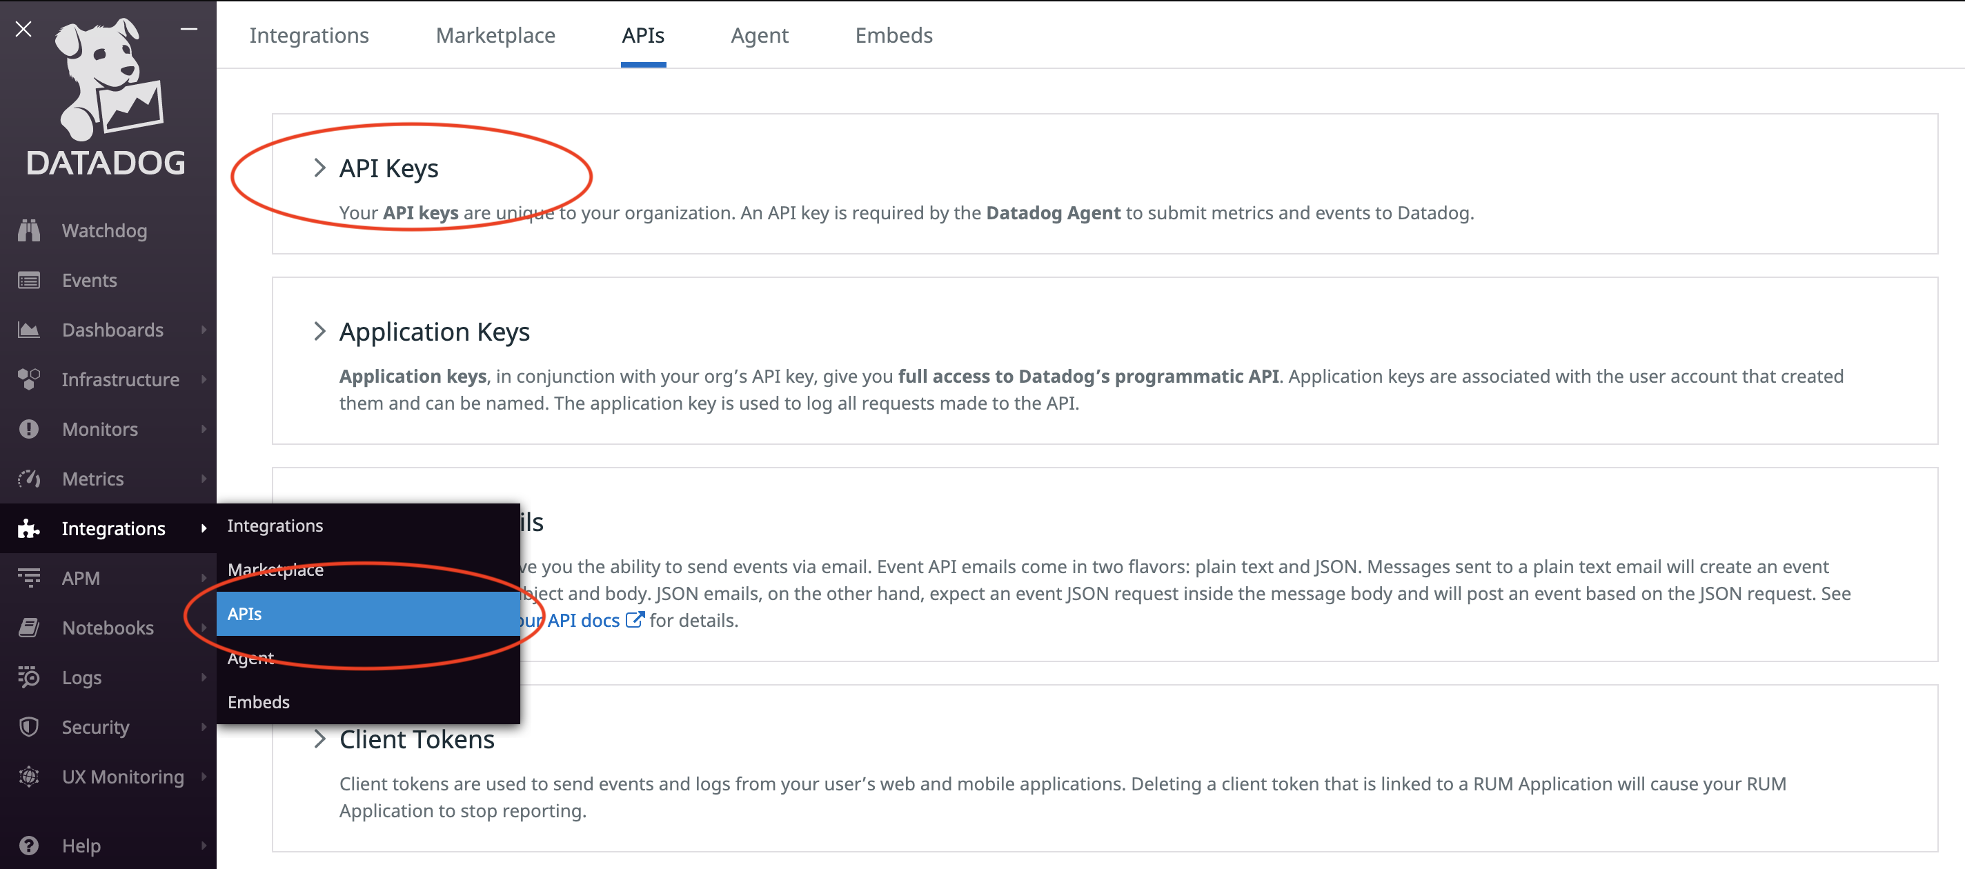Switch to the Marketplace top tab
1965x869 pixels.
[495, 35]
